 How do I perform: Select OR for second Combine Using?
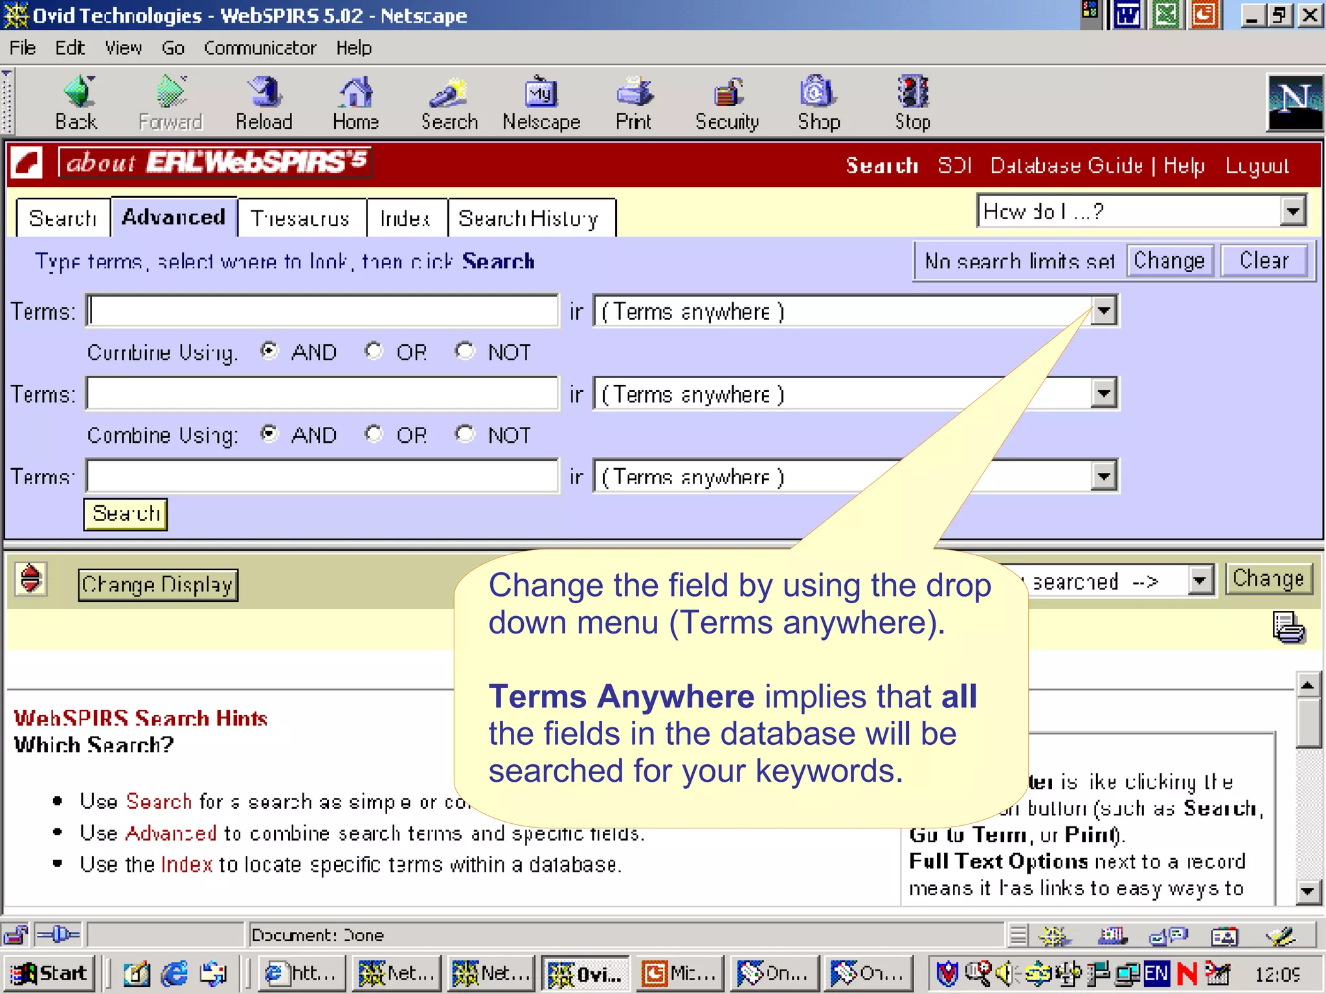(374, 434)
